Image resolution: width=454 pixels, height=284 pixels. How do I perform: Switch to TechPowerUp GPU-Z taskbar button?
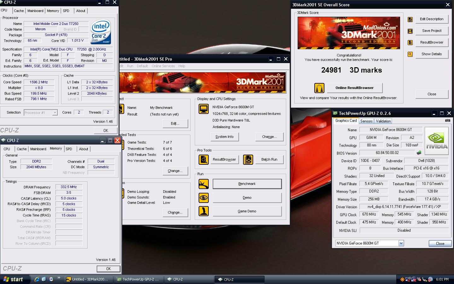pos(139,279)
